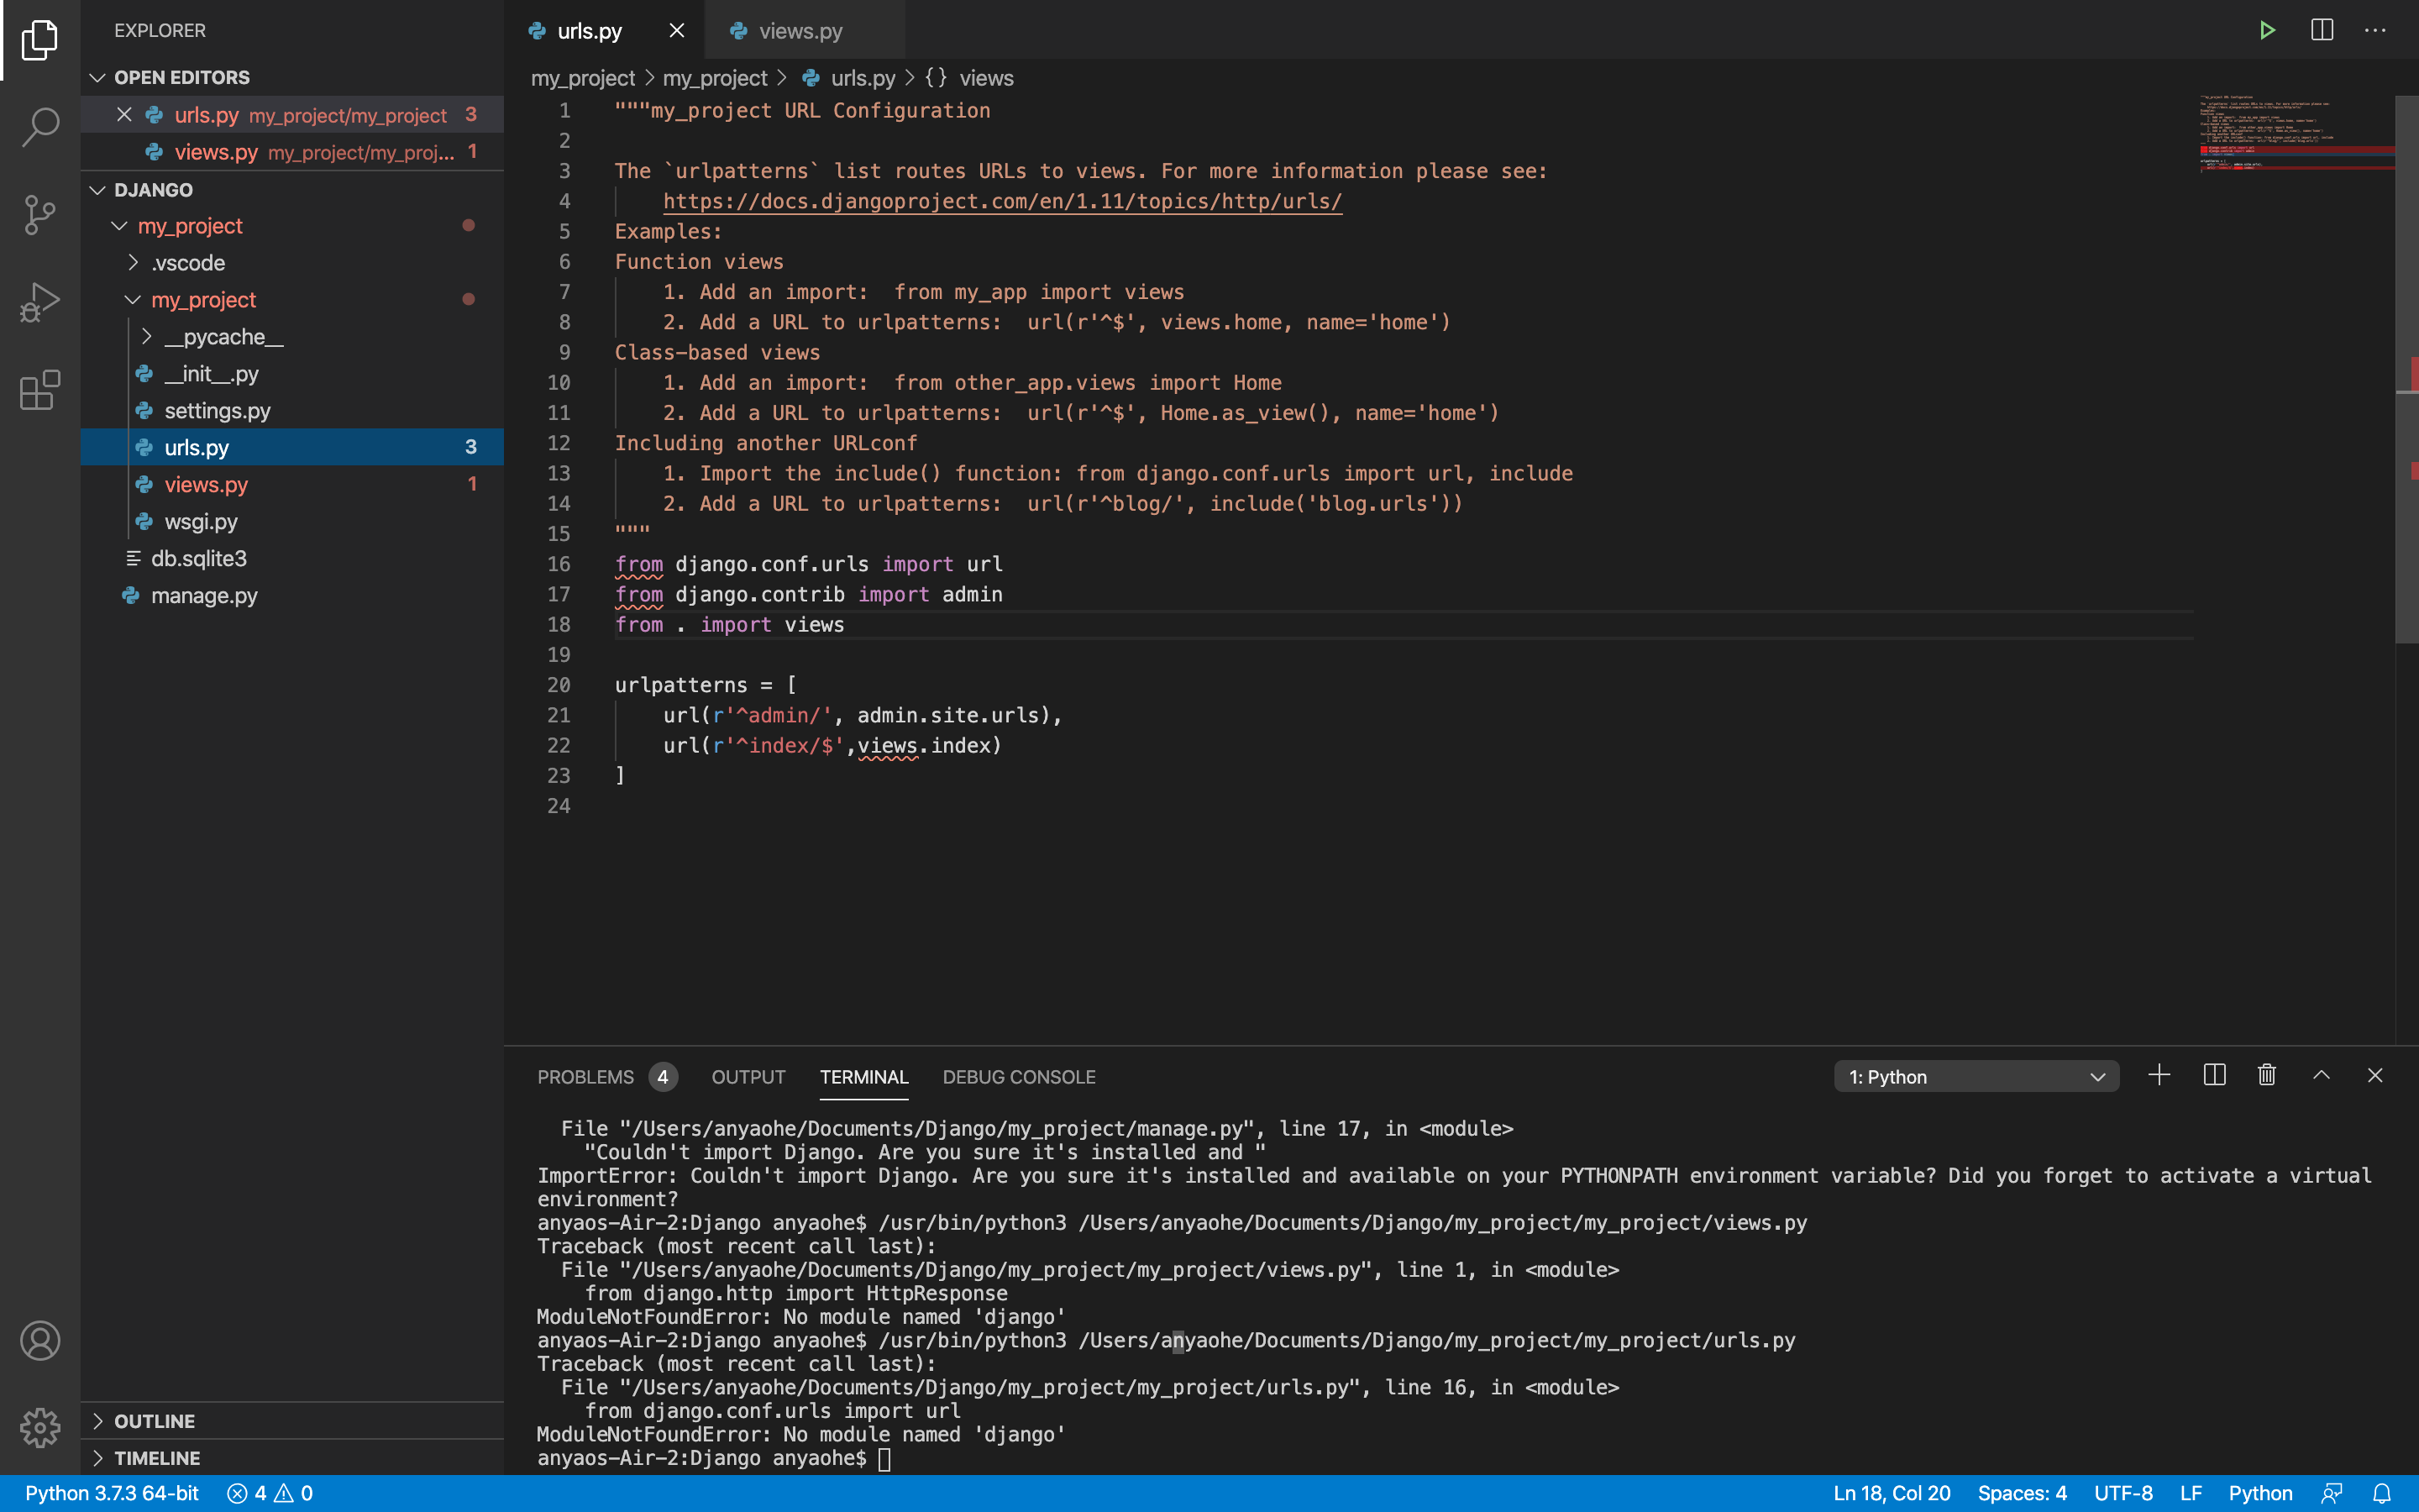2419x1512 pixels.
Task: Click the Explorer panel title
Action: pos(160,30)
